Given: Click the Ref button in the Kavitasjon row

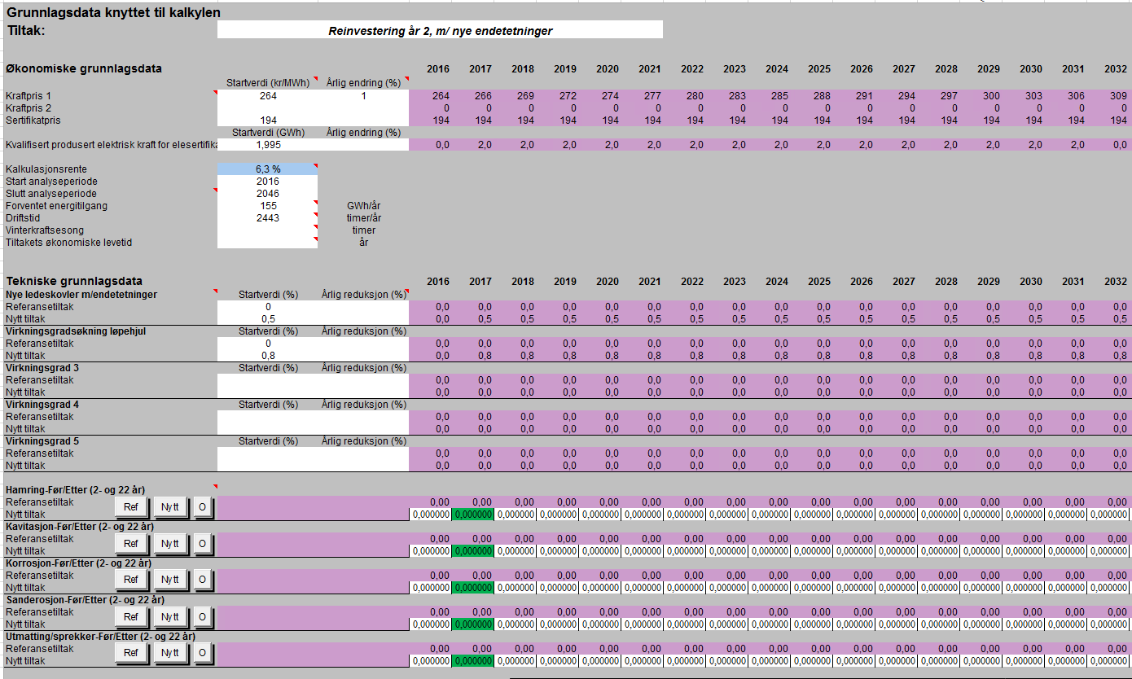Looking at the screenshot, I should click(131, 543).
